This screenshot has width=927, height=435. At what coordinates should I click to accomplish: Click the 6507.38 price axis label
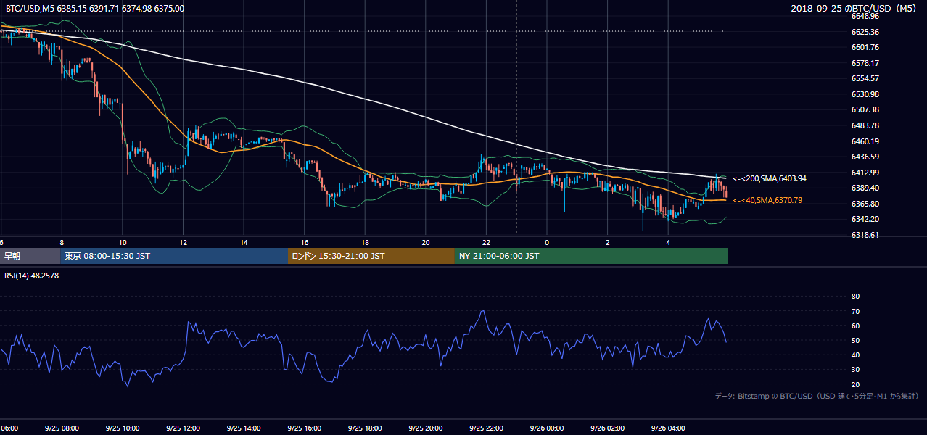[865, 109]
